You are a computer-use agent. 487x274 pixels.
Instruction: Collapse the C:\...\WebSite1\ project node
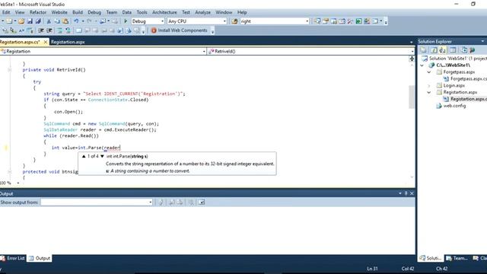pos(422,65)
